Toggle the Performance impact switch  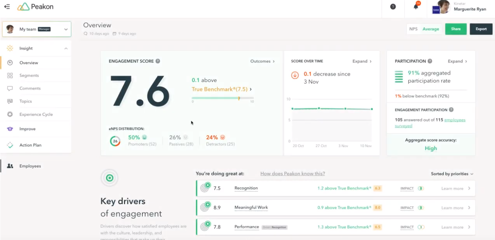pos(421,227)
